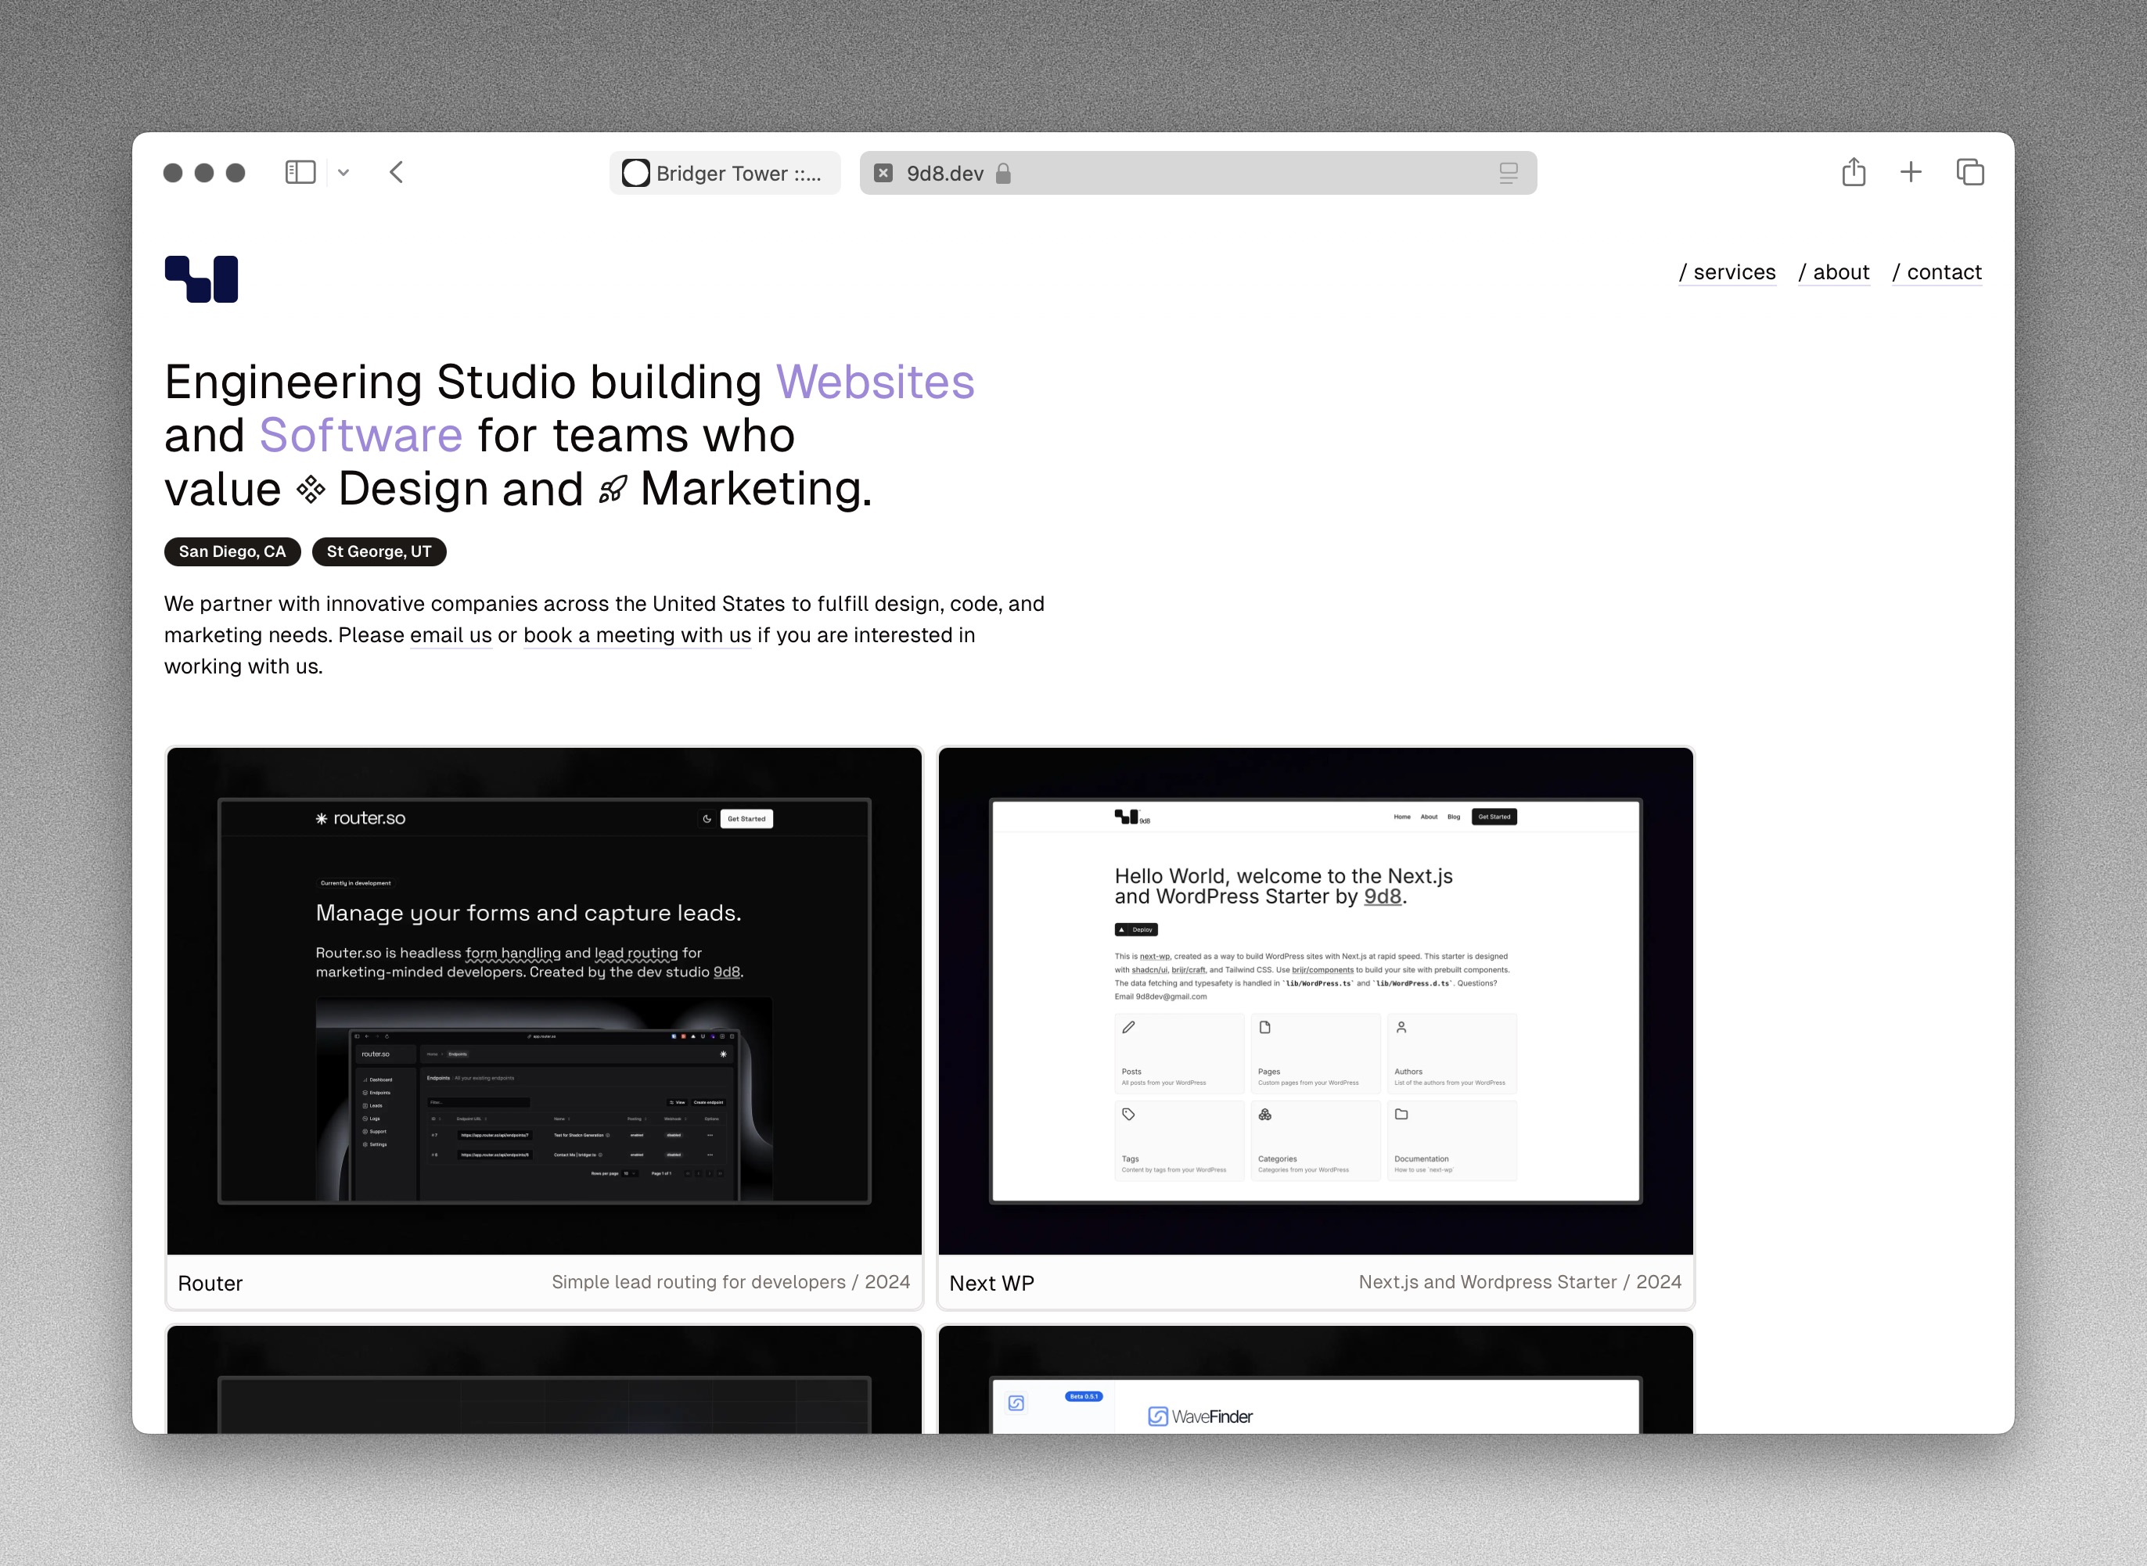Click the Router project title

(x=210, y=1284)
